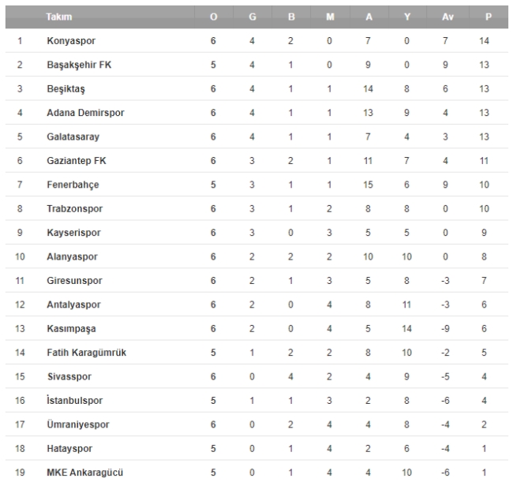Open the Adana Demirspor team page
This screenshot has height=482, width=513.
pyautogui.click(x=85, y=113)
